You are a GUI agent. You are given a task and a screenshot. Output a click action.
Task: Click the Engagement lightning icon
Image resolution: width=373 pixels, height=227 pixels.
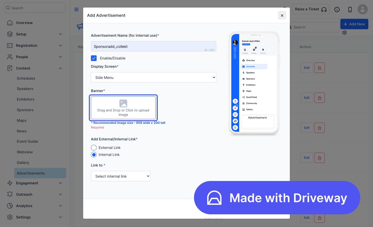point(10,183)
